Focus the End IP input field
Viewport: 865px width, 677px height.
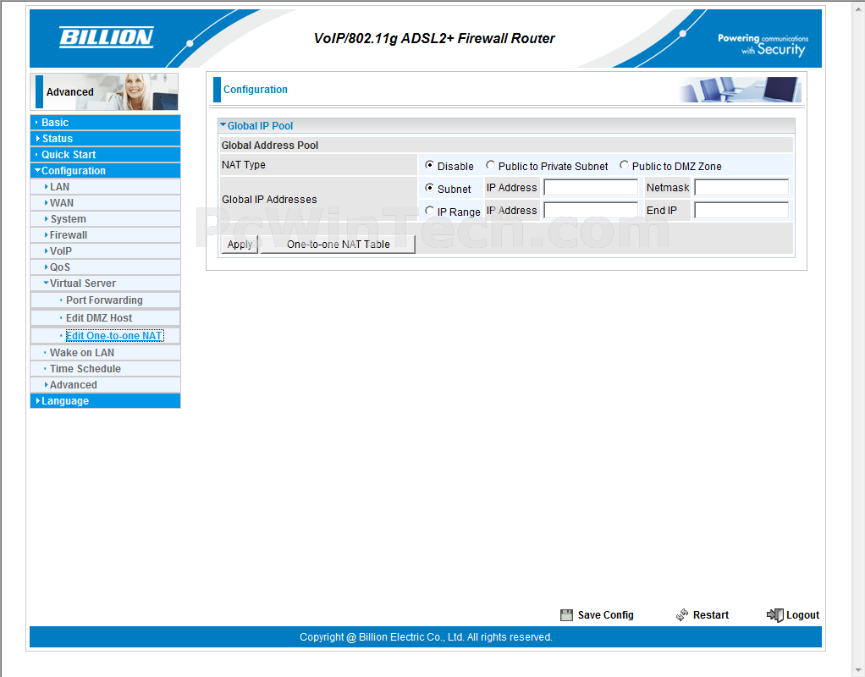point(741,210)
